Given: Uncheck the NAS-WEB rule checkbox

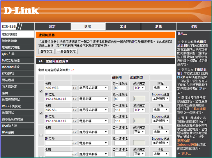Looking at the screenshot, I should point(41,91).
